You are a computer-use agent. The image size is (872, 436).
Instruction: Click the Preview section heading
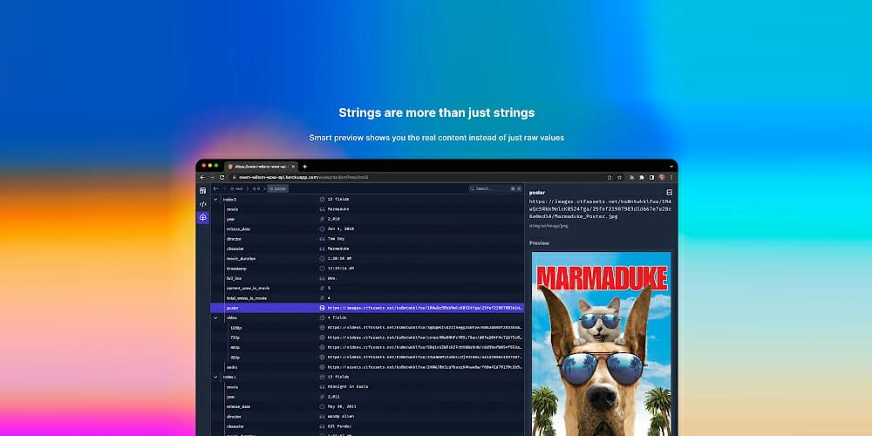coord(539,243)
